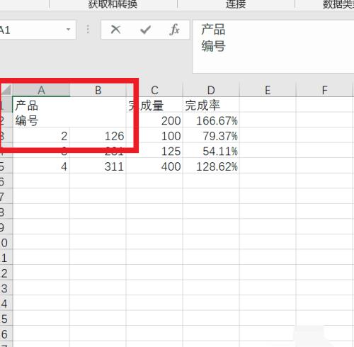Select column B header

(x=98, y=90)
